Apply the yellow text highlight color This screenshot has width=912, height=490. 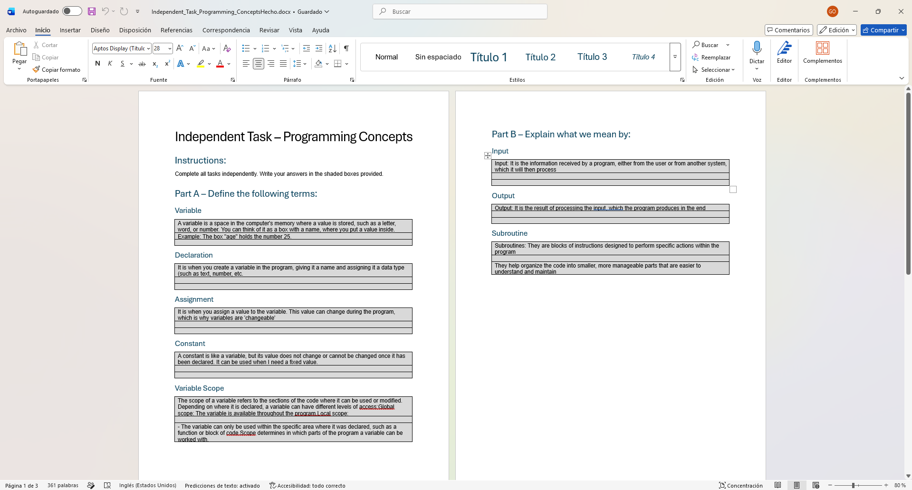tap(201, 64)
